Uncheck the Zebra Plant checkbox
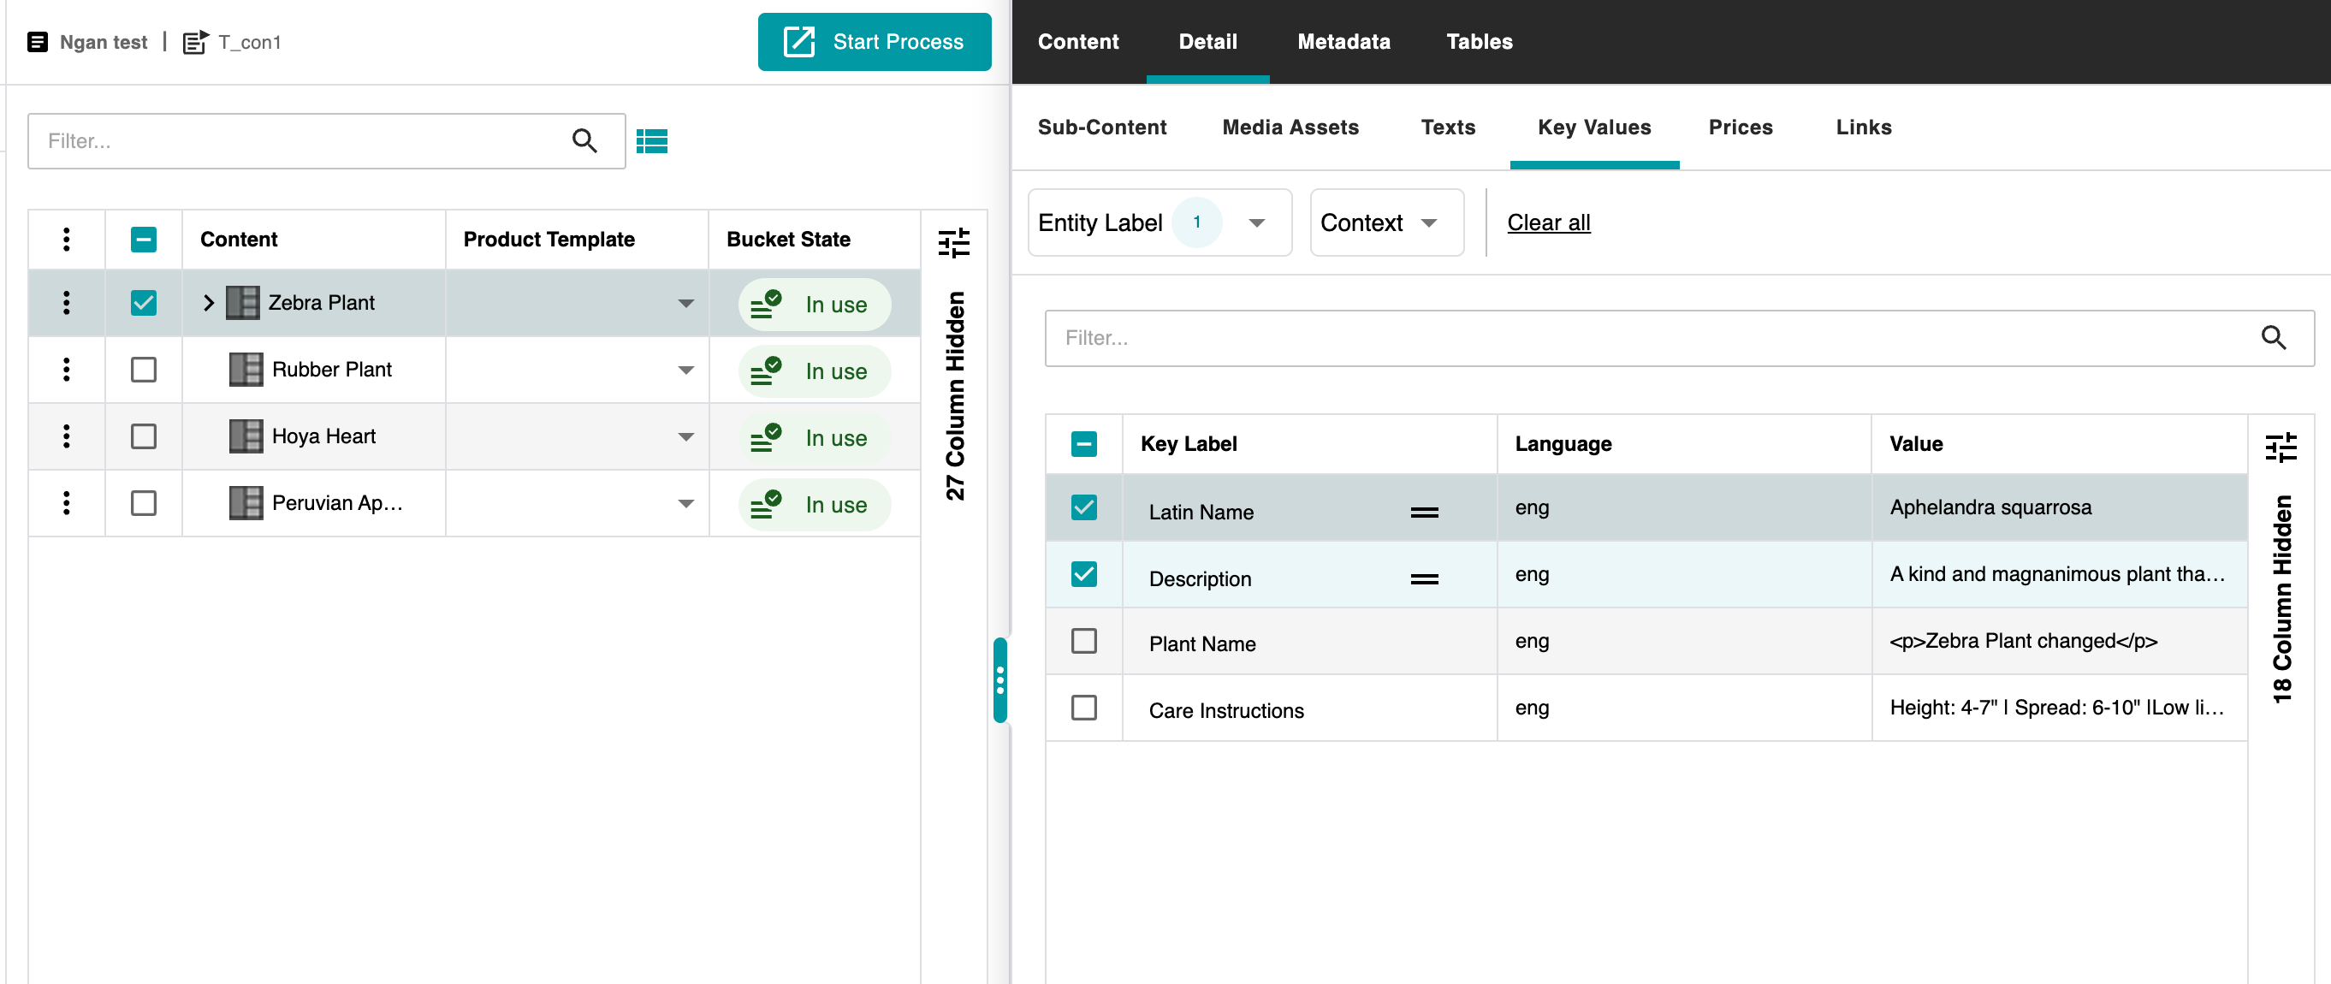Viewport: 2331px width, 984px height. [x=144, y=303]
